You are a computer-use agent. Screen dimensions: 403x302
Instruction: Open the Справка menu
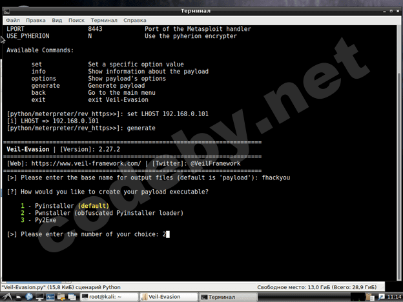coord(135,20)
